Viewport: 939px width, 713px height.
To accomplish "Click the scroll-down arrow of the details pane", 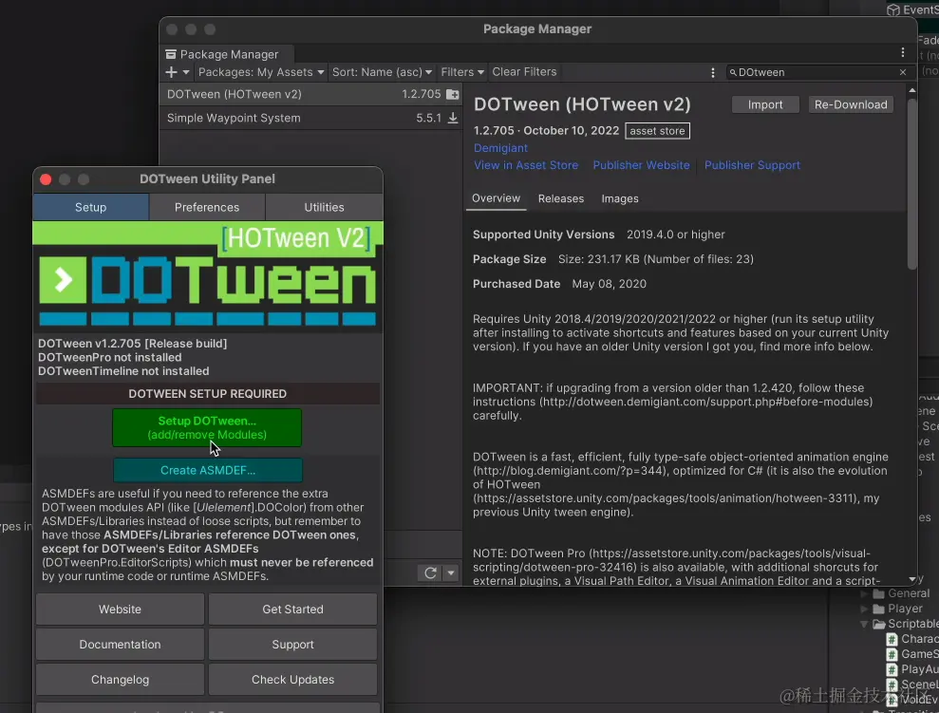I will 912,579.
